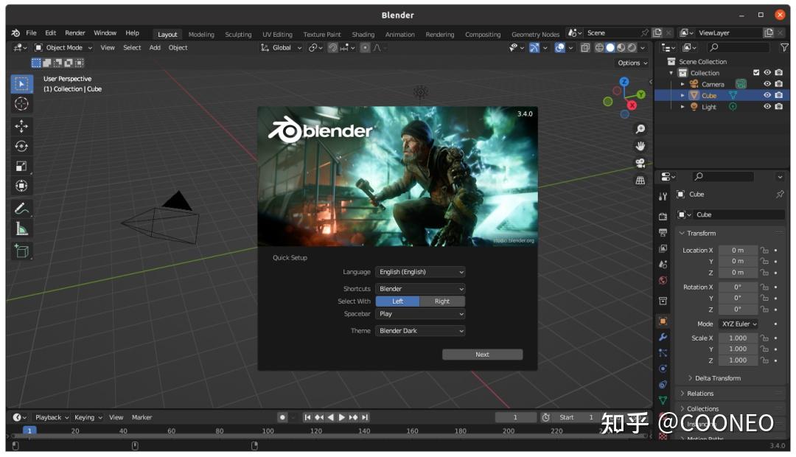Screen dimensions: 796x457
Task: Open the Language dropdown
Action: (420, 272)
